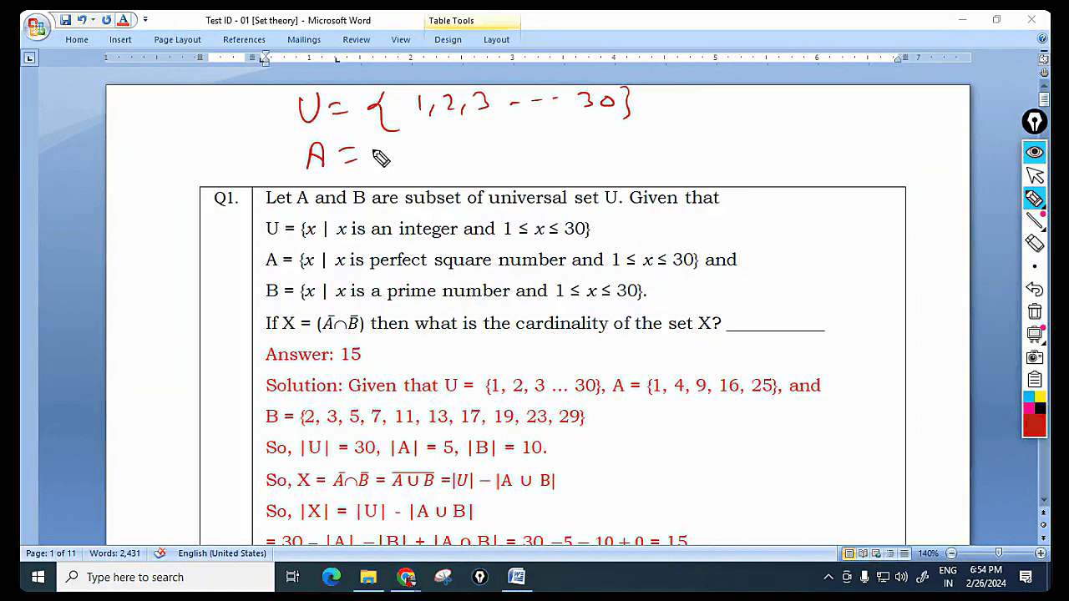Toggle ink visibility eye icon
The height and width of the screenshot is (601, 1069).
(1035, 152)
